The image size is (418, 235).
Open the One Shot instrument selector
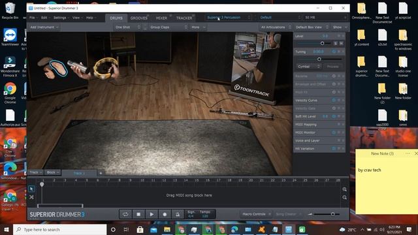128,27
